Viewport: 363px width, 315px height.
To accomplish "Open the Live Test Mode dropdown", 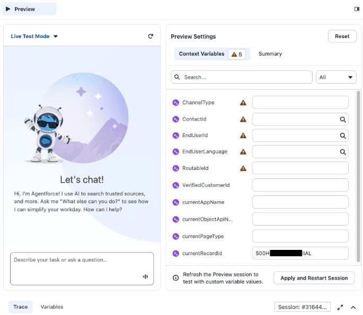I will (34, 37).
